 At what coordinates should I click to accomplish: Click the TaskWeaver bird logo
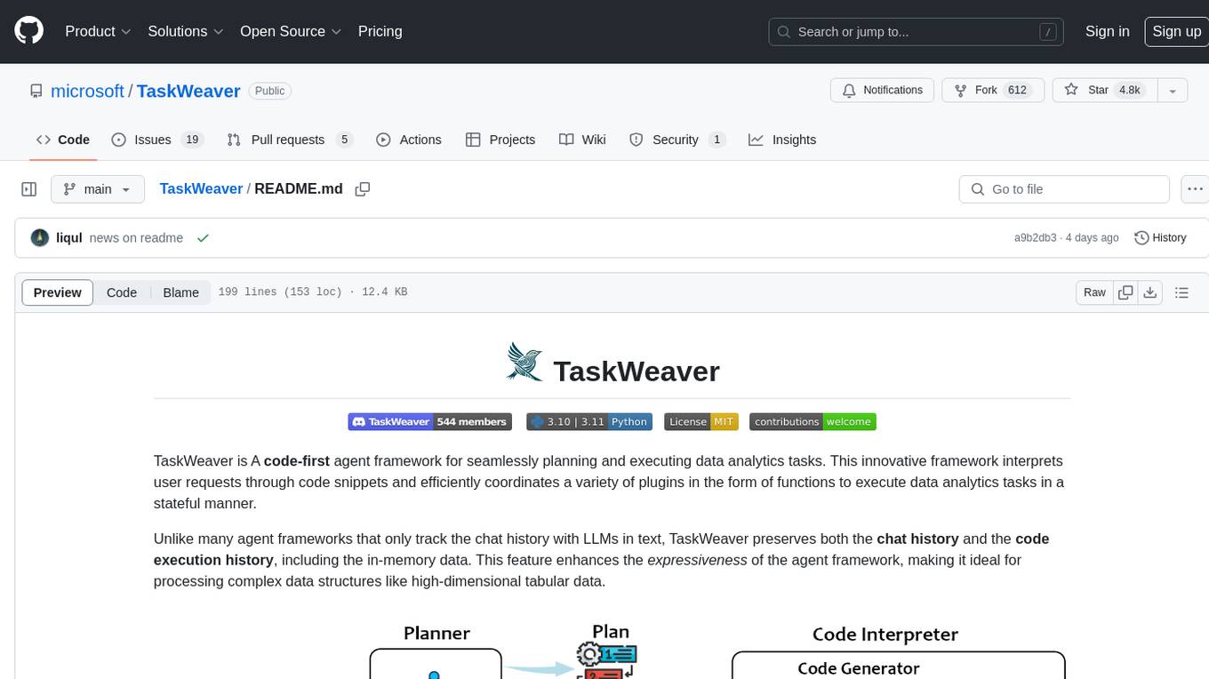[524, 363]
